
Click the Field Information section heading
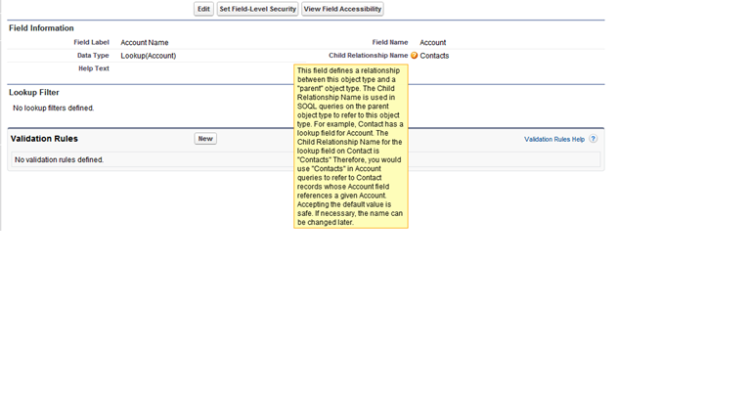click(41, 28)
